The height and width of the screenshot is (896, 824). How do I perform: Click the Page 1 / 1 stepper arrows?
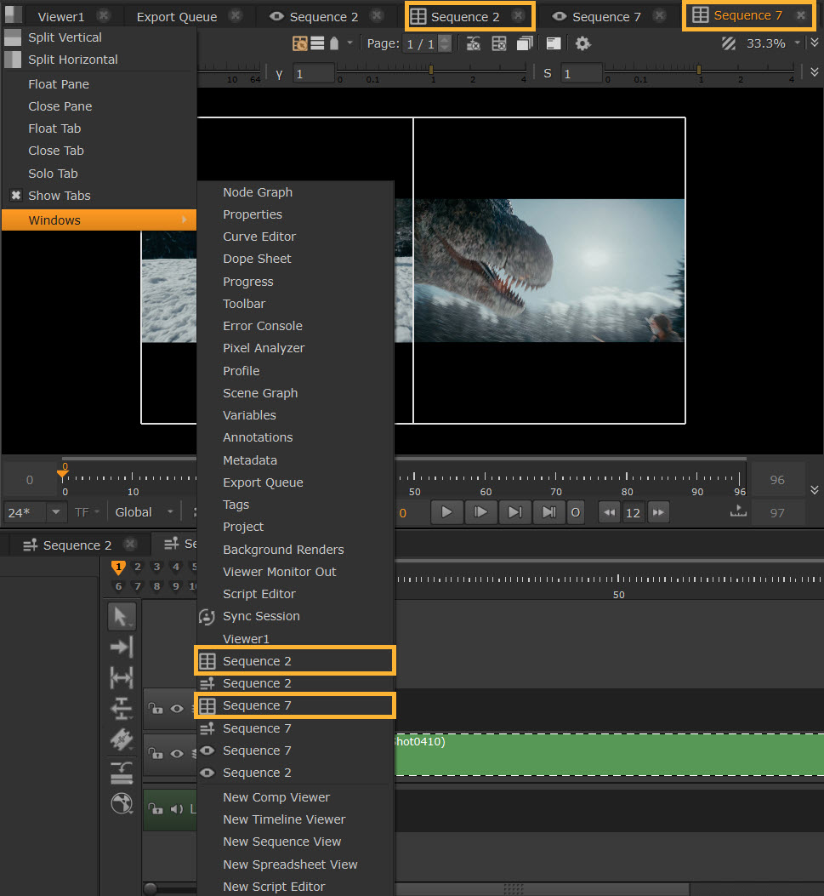[x=445, y=43]
